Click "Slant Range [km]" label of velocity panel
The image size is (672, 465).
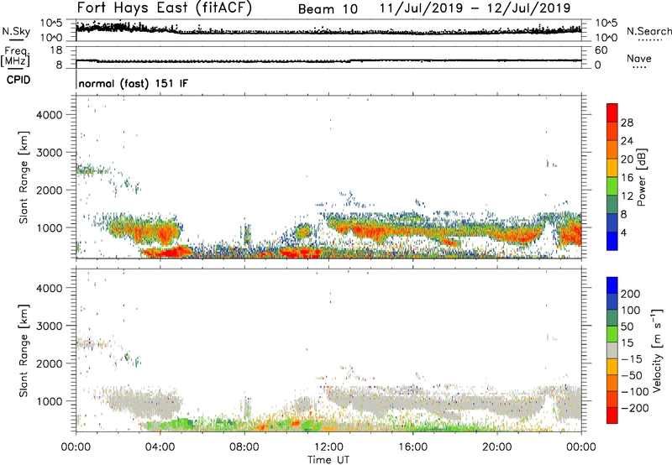point(24,351)
